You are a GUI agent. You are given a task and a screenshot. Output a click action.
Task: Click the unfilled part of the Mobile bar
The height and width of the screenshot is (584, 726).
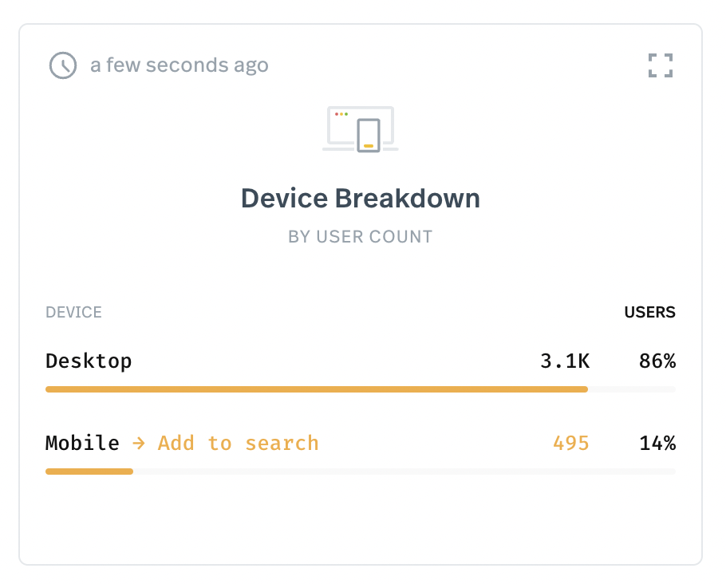click(404, 472)
